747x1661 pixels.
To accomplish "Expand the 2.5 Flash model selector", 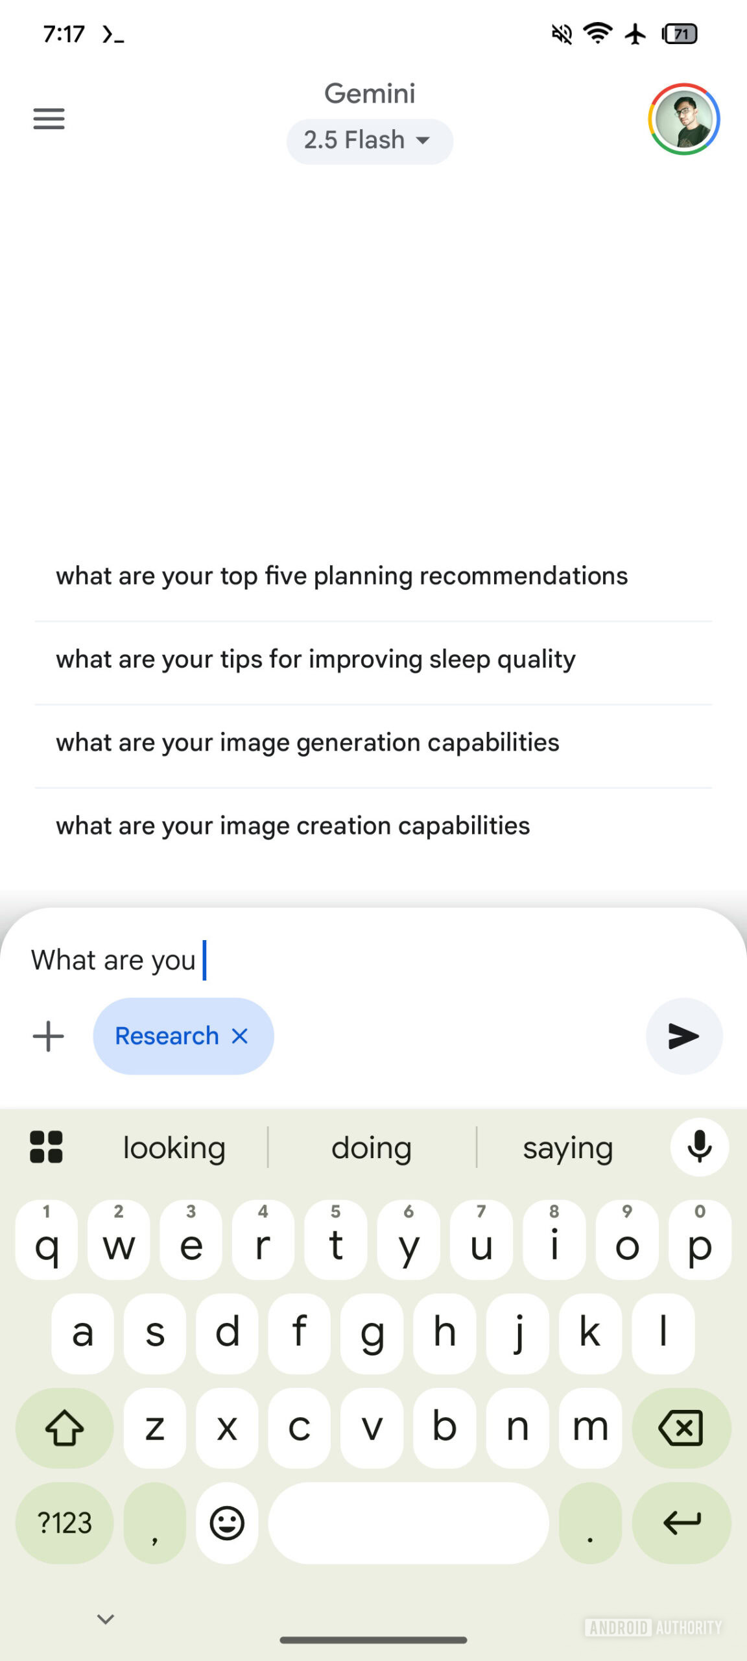I will (x=369, y=140).
